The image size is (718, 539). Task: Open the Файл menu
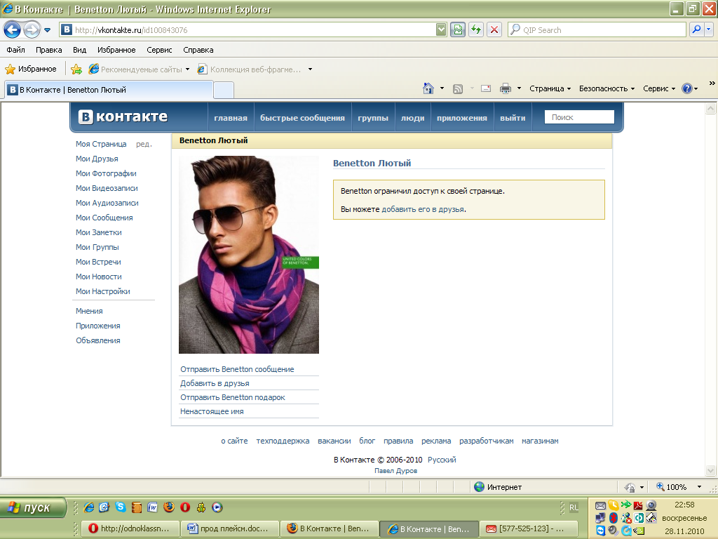point(15,50)
